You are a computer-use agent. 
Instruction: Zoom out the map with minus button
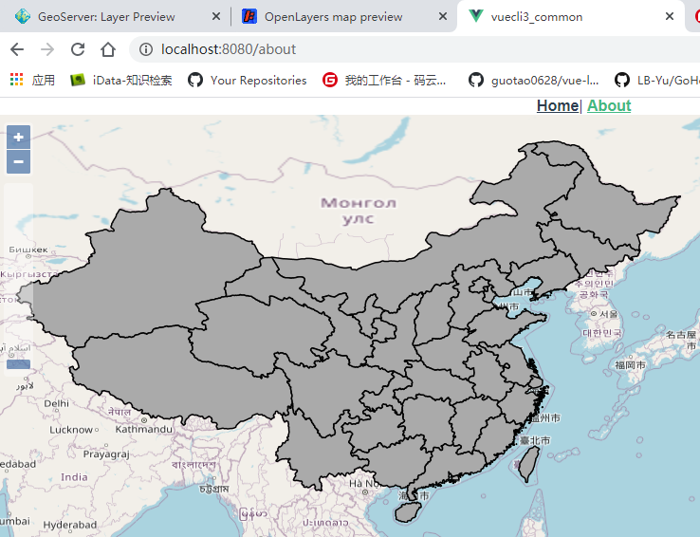pyautogui.click(x=18, y=161)
